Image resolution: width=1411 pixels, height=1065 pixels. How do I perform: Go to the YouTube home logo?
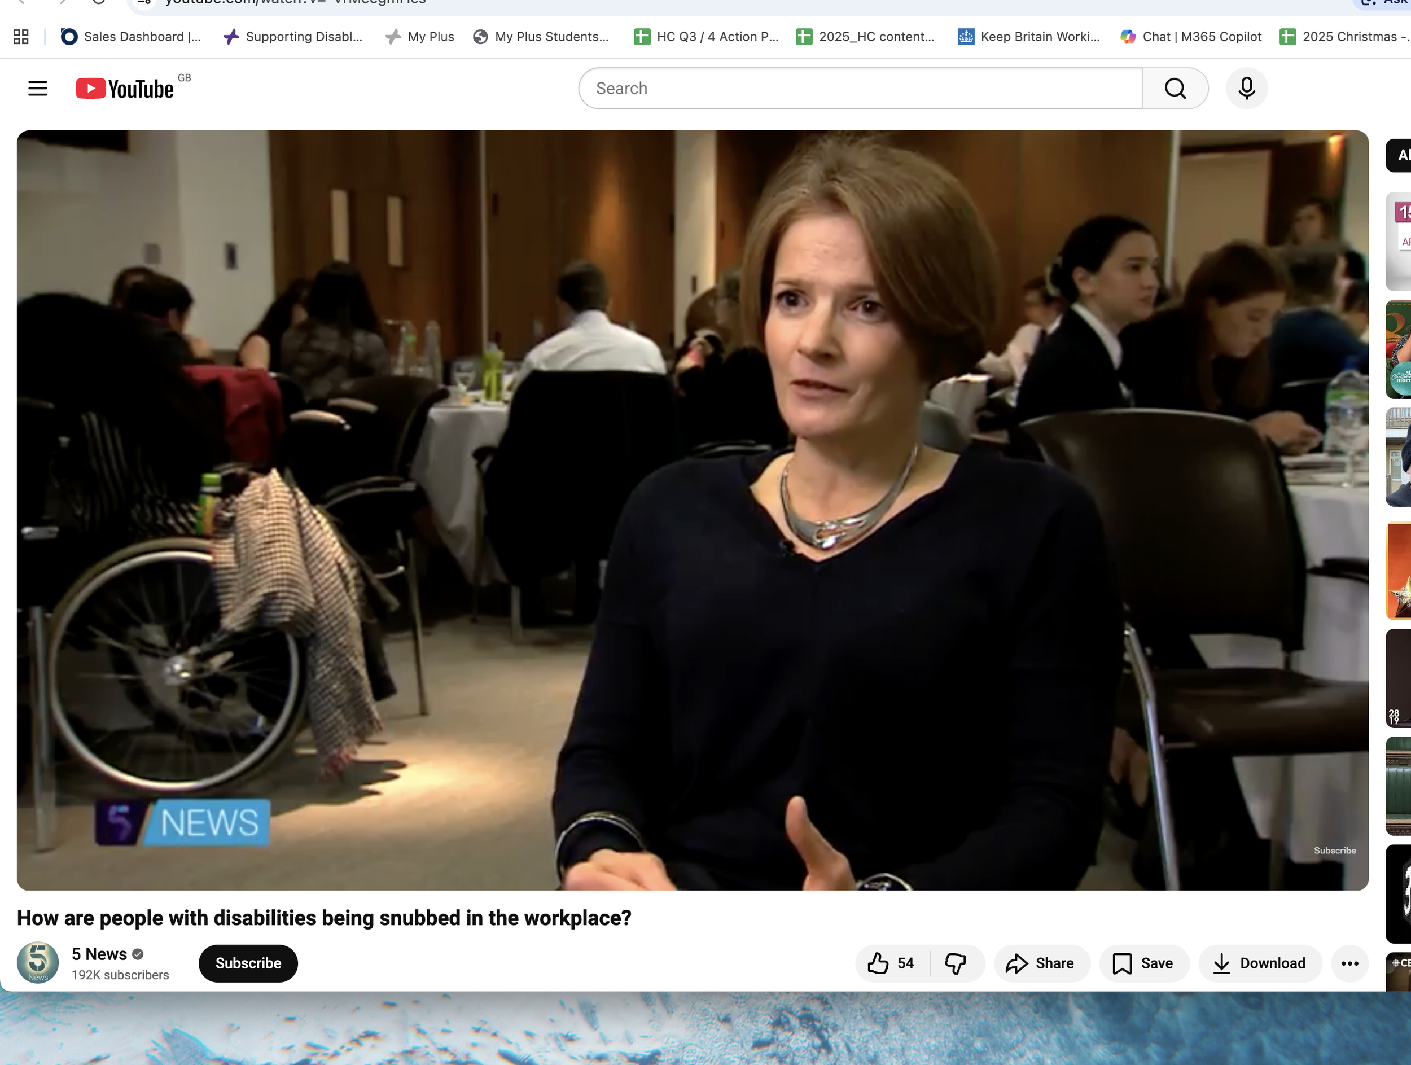125,89
